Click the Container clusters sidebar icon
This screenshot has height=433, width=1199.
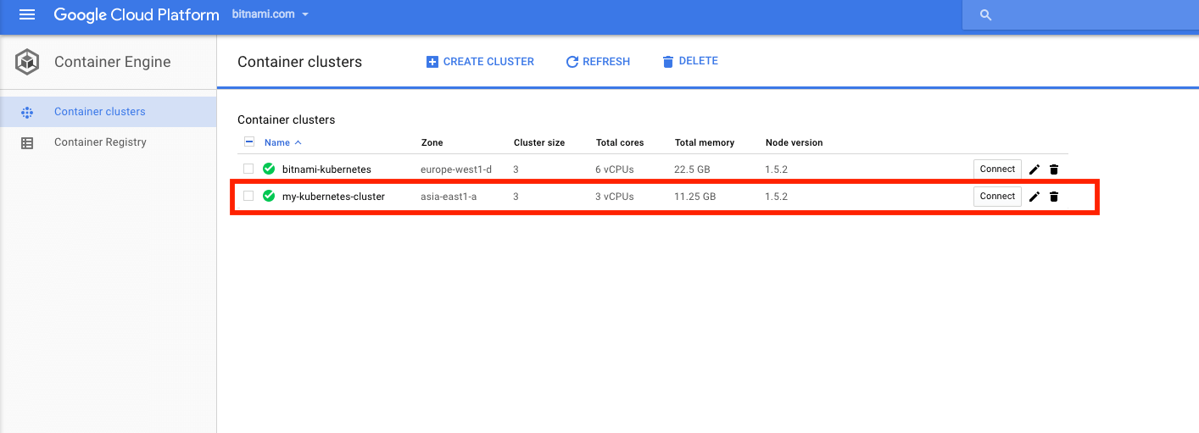[x=27, y=112]
